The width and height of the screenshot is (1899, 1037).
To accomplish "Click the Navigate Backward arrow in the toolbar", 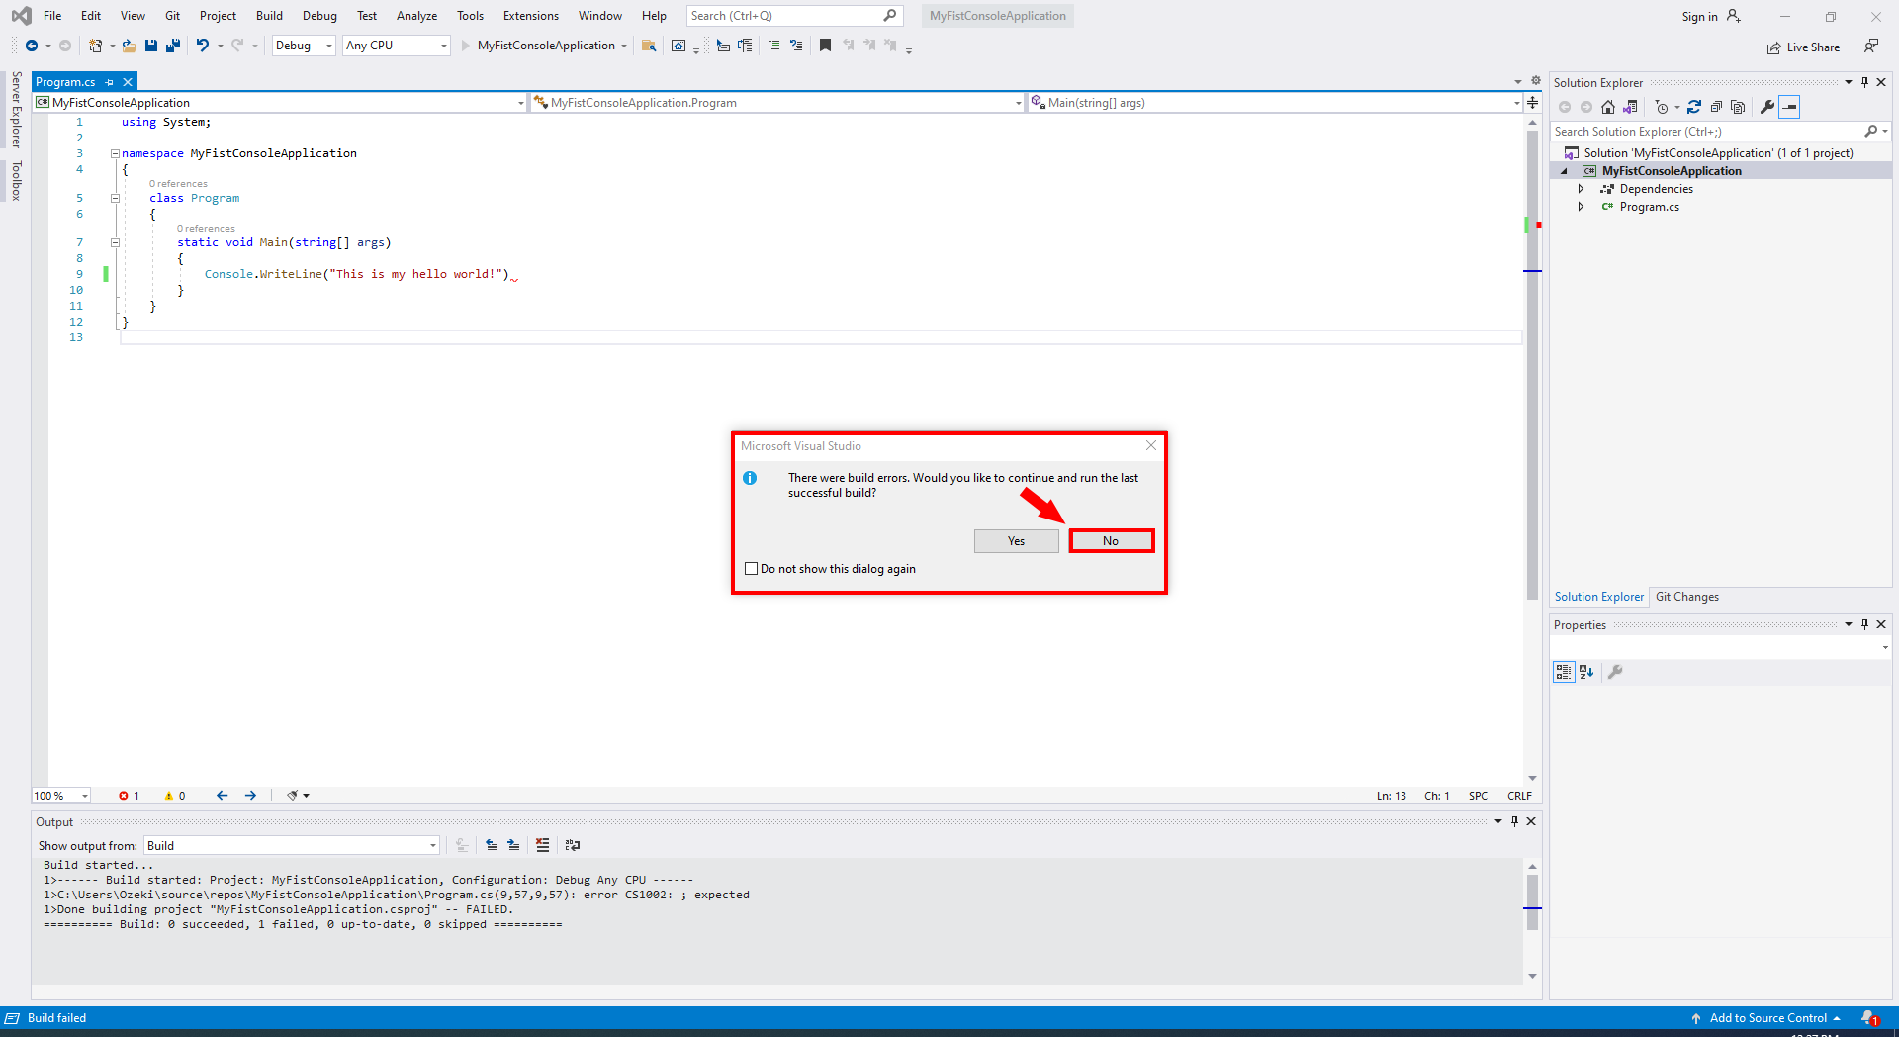I will coord(32,46).
